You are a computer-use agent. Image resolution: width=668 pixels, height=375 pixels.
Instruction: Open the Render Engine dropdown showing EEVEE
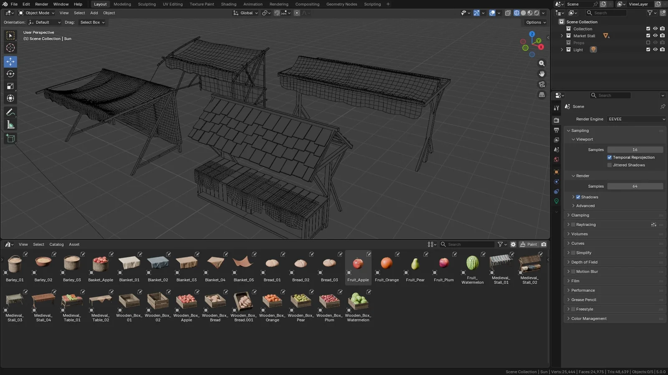635,119
